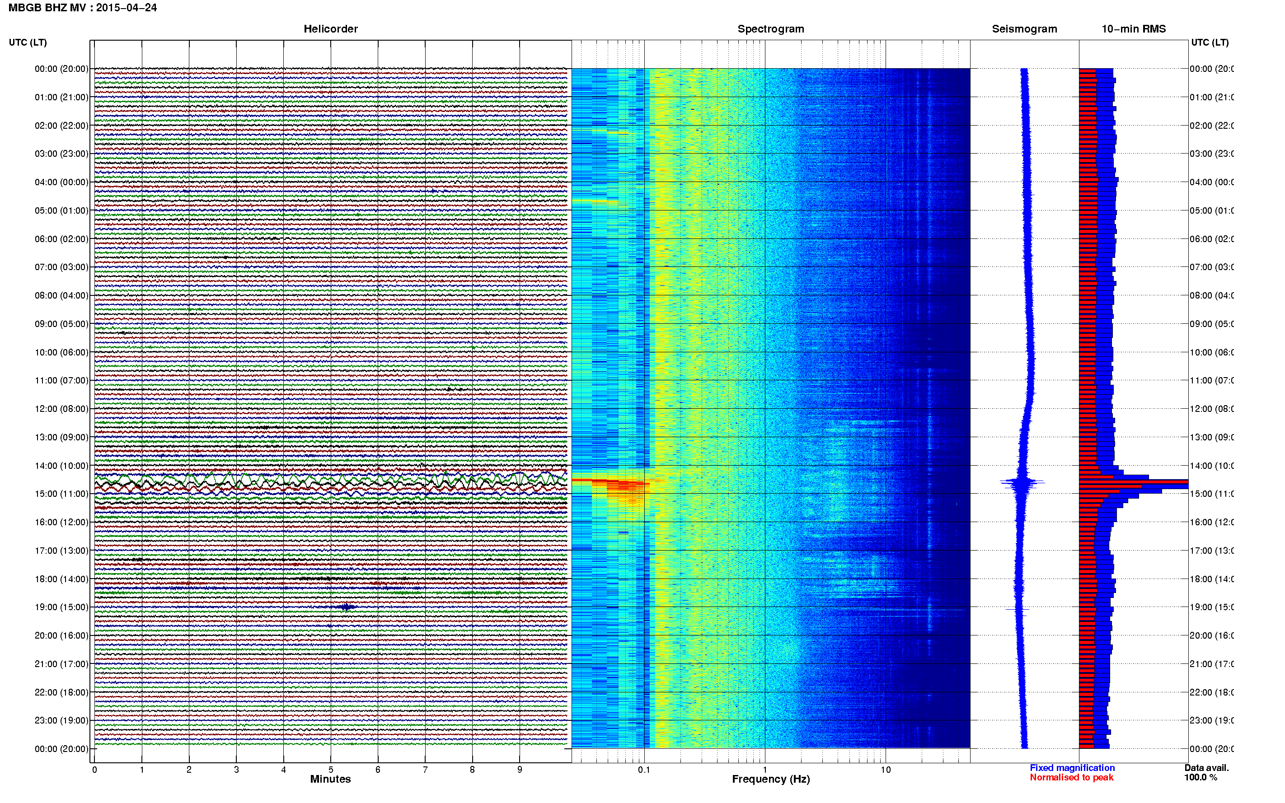This screenshot has height=803, width=1285.
Task: Click the 'Data avail.' label
Action: (x=1206, y=768)
